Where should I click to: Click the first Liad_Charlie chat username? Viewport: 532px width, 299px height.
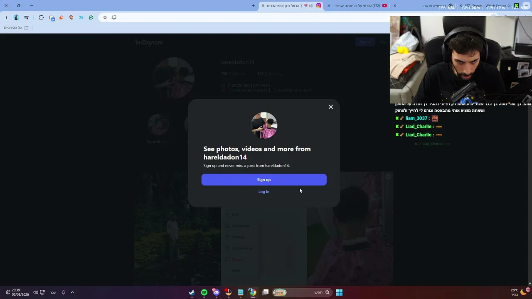click(419, 127)
